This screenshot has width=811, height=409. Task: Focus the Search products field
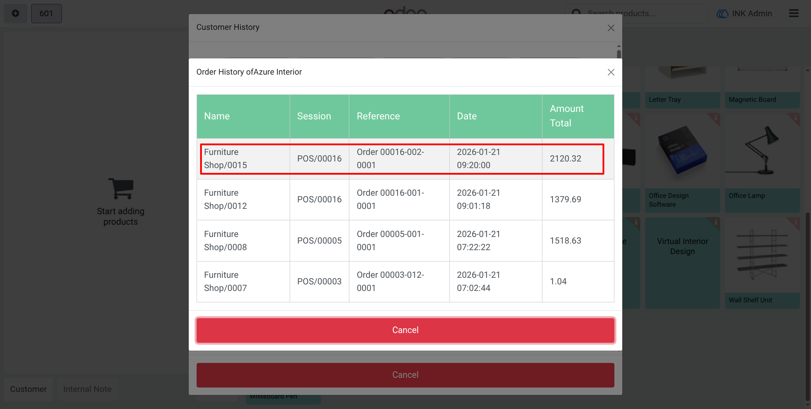[x=636, y=14]
